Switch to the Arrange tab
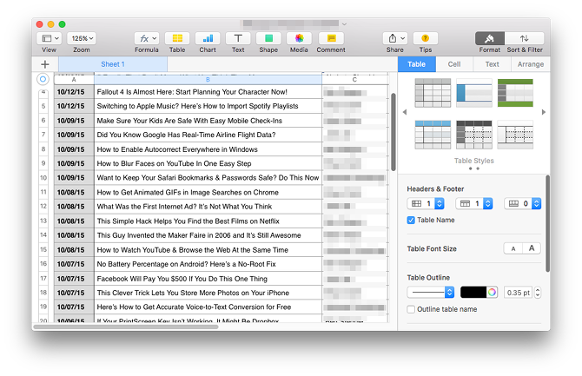 [531, 64]
